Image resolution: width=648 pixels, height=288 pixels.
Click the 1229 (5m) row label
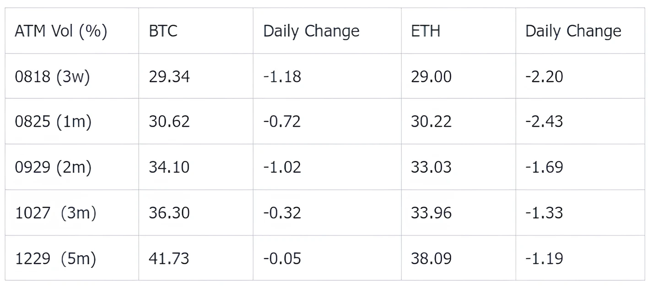[55, 259]
